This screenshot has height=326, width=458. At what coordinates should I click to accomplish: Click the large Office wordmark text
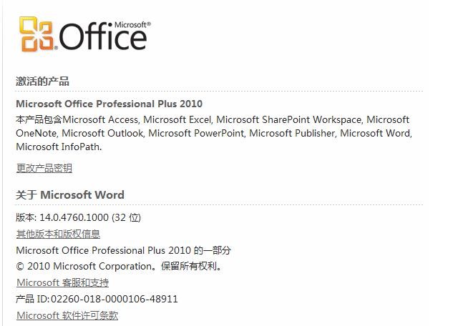pyautogui.click(x=102, y=36)
